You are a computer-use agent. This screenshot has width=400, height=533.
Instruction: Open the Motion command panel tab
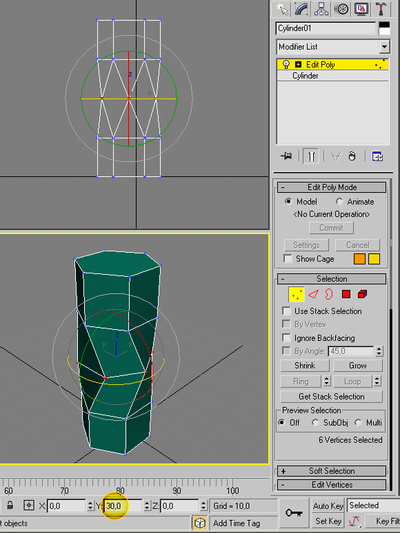click(x=341, y=9)
